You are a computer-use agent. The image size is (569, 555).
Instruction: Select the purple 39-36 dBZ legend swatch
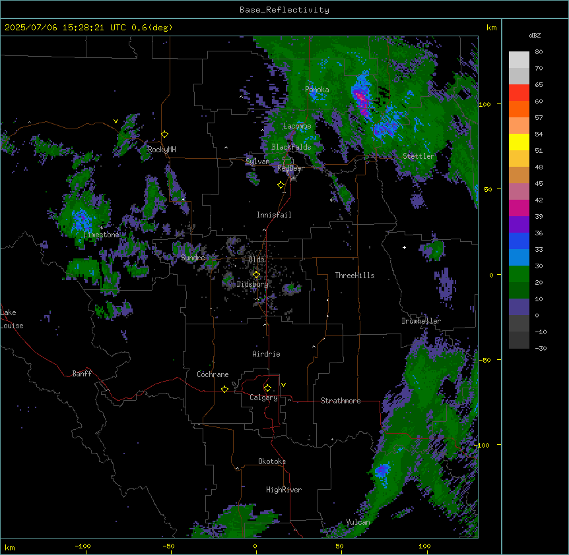519,225
